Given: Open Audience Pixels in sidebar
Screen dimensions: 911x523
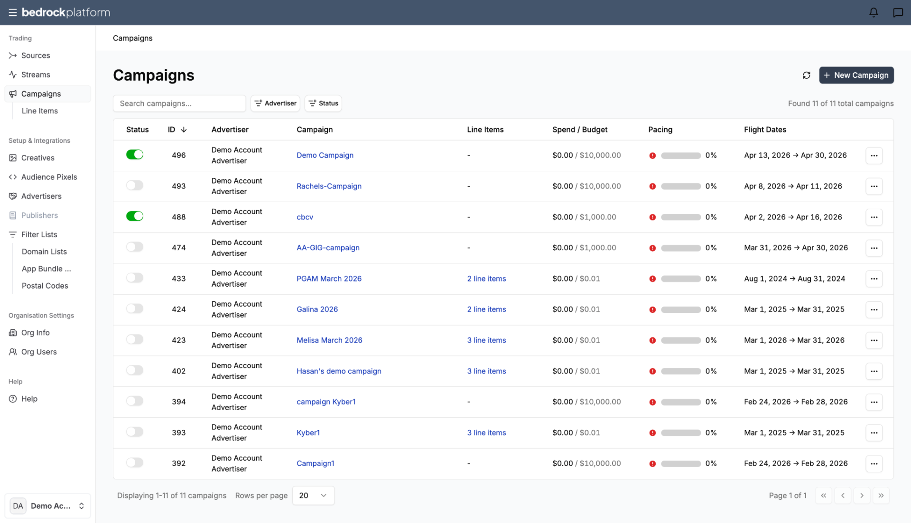Looking at the screenshot, I should point(49,177).
